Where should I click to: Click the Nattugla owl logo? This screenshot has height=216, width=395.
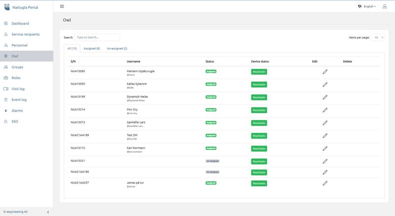click(x=5, y=7)
